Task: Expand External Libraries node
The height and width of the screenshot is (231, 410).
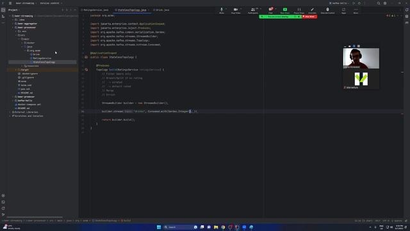Action: click(x=10, y=112)
